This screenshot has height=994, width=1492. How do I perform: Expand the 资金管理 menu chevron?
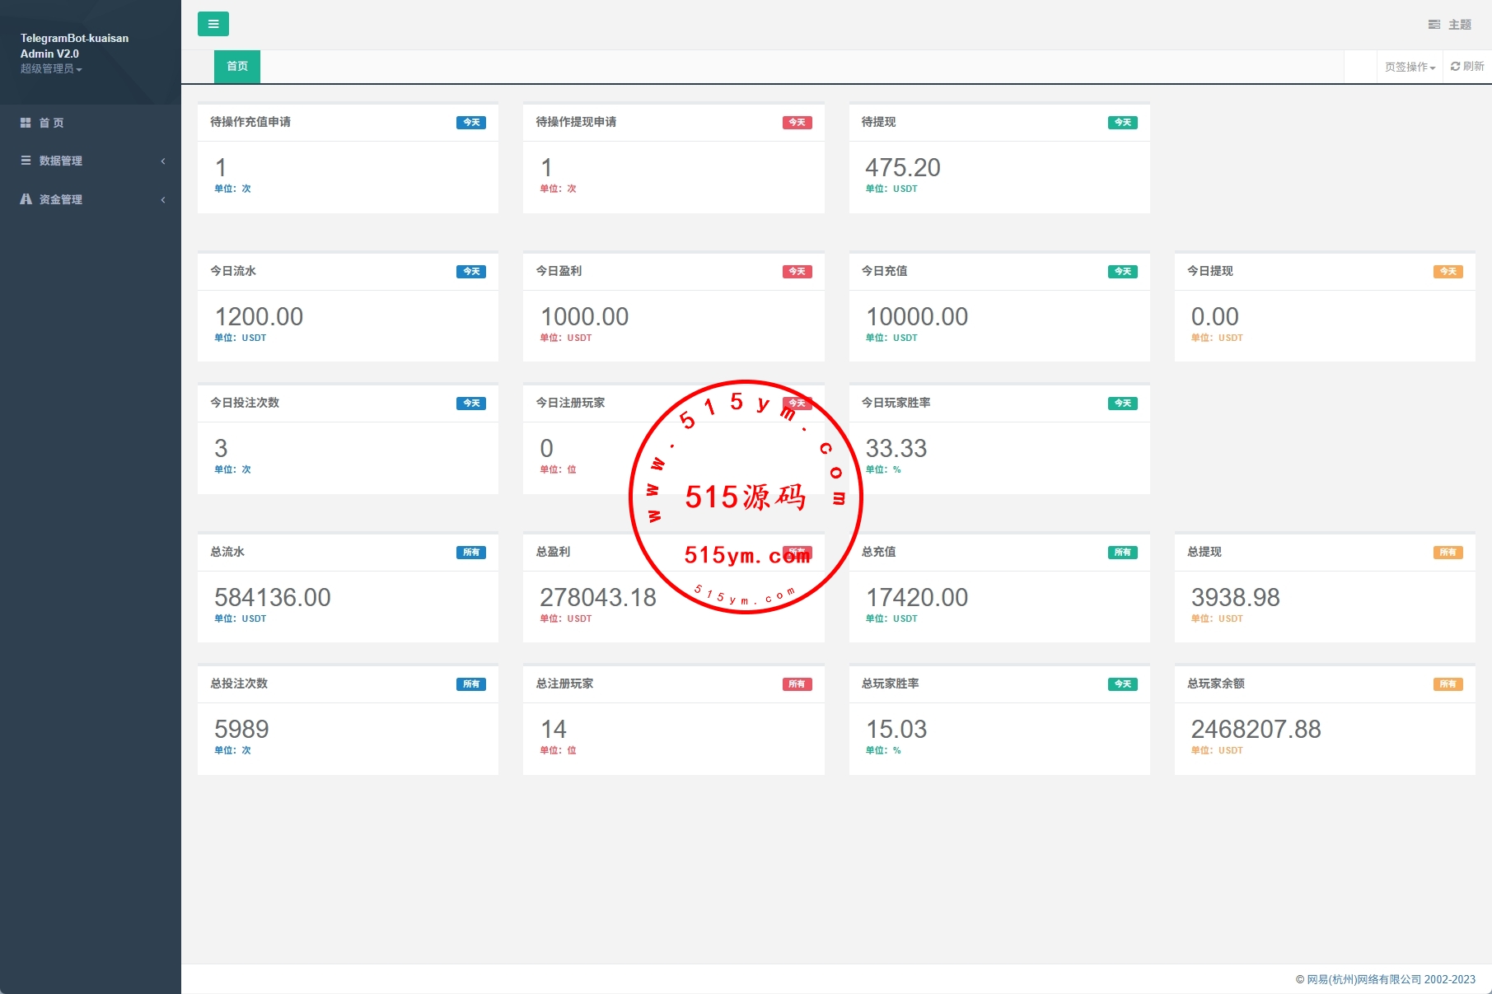[x=163, y=200]
